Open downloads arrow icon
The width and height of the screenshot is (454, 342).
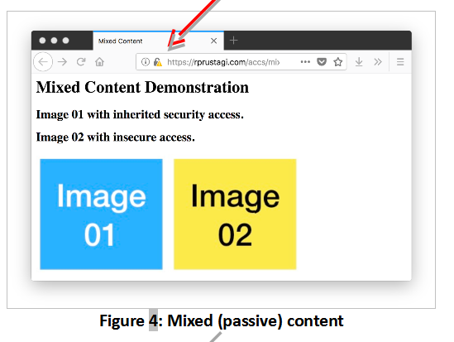[x=359, y=62]
